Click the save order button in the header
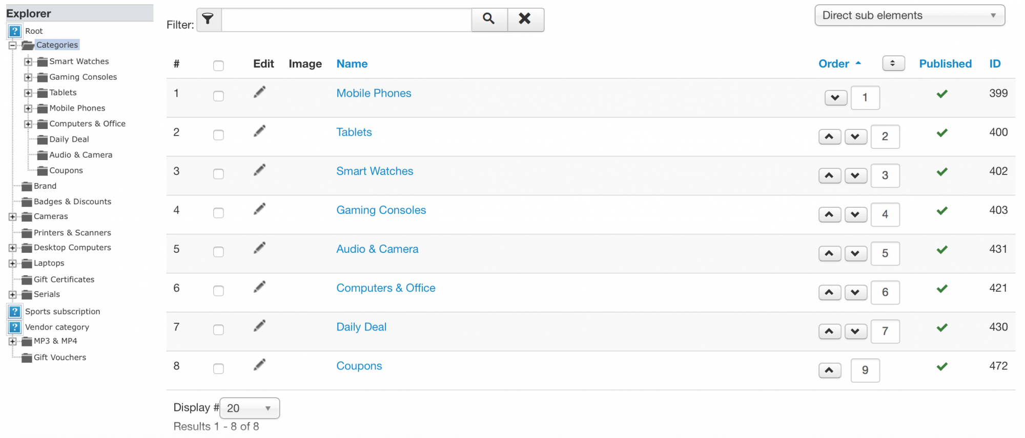 [x=893, y=63]
